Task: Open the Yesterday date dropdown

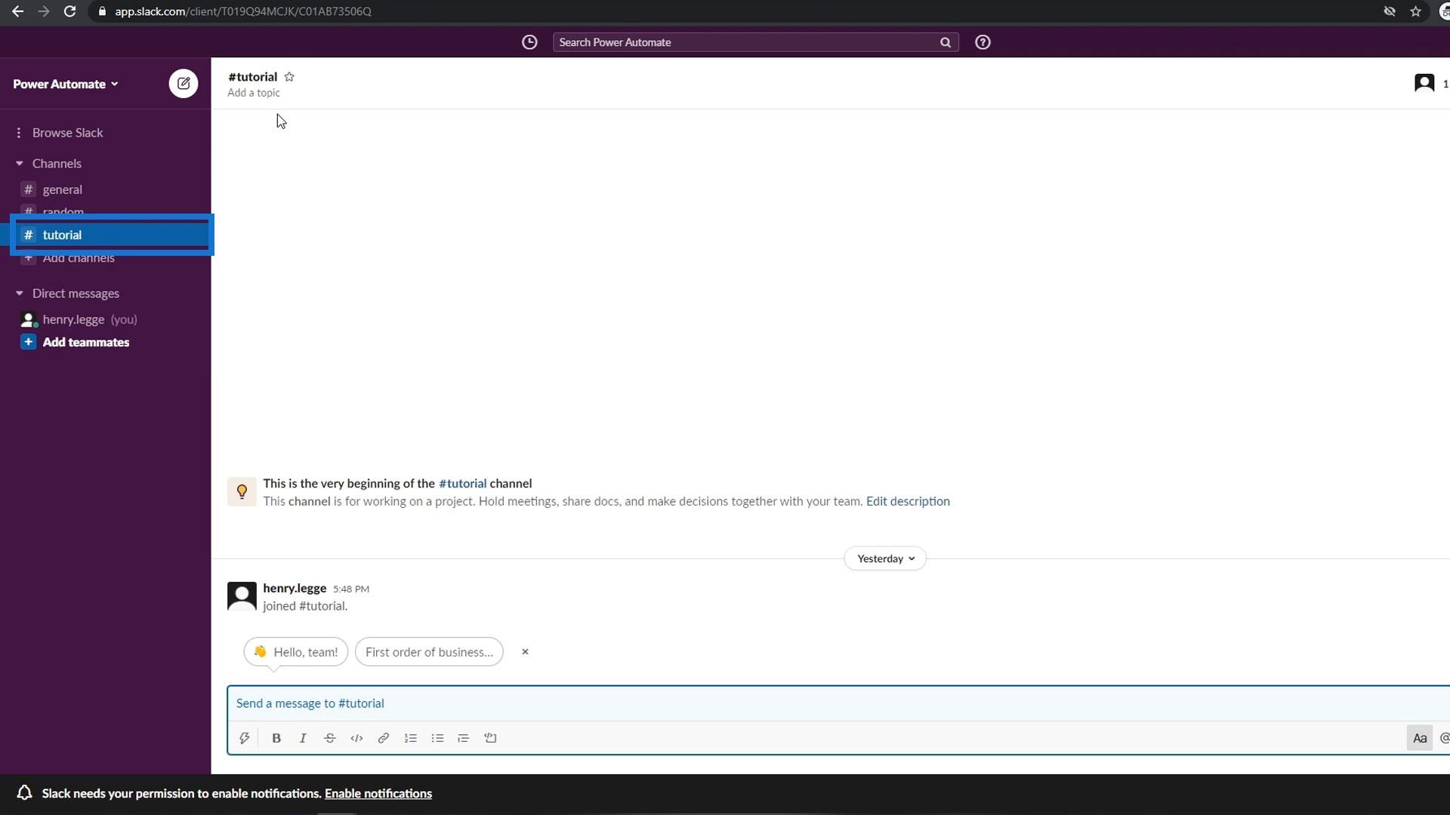Action: [885, 558]
